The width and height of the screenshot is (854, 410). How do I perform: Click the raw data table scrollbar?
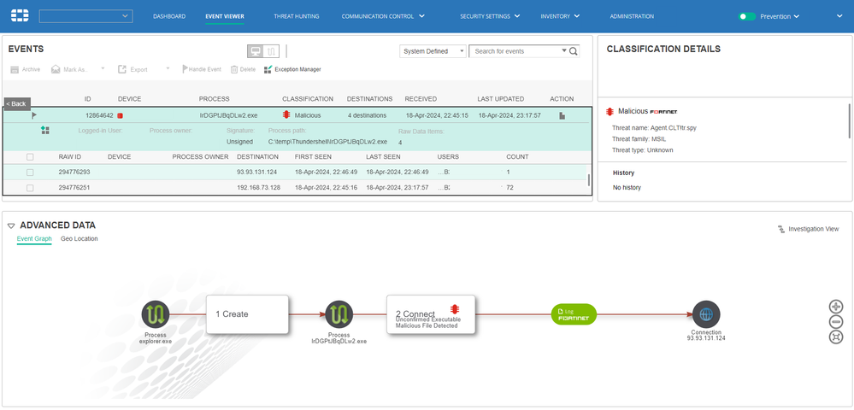click(x=587, y=180)
